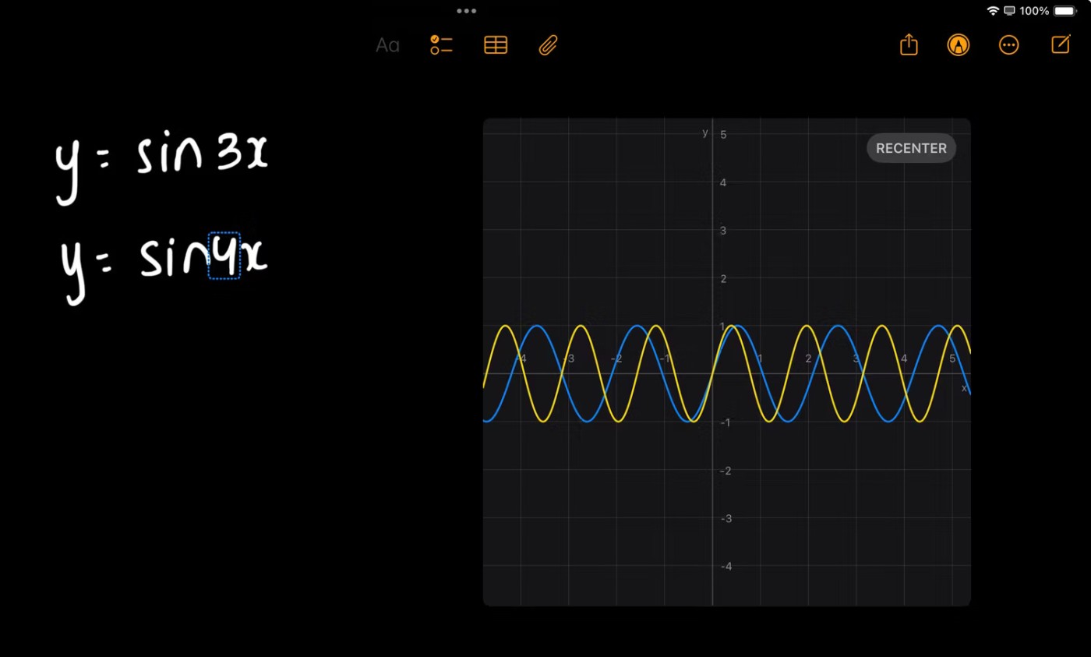Insert a checklist using the checklist icon

441,45
